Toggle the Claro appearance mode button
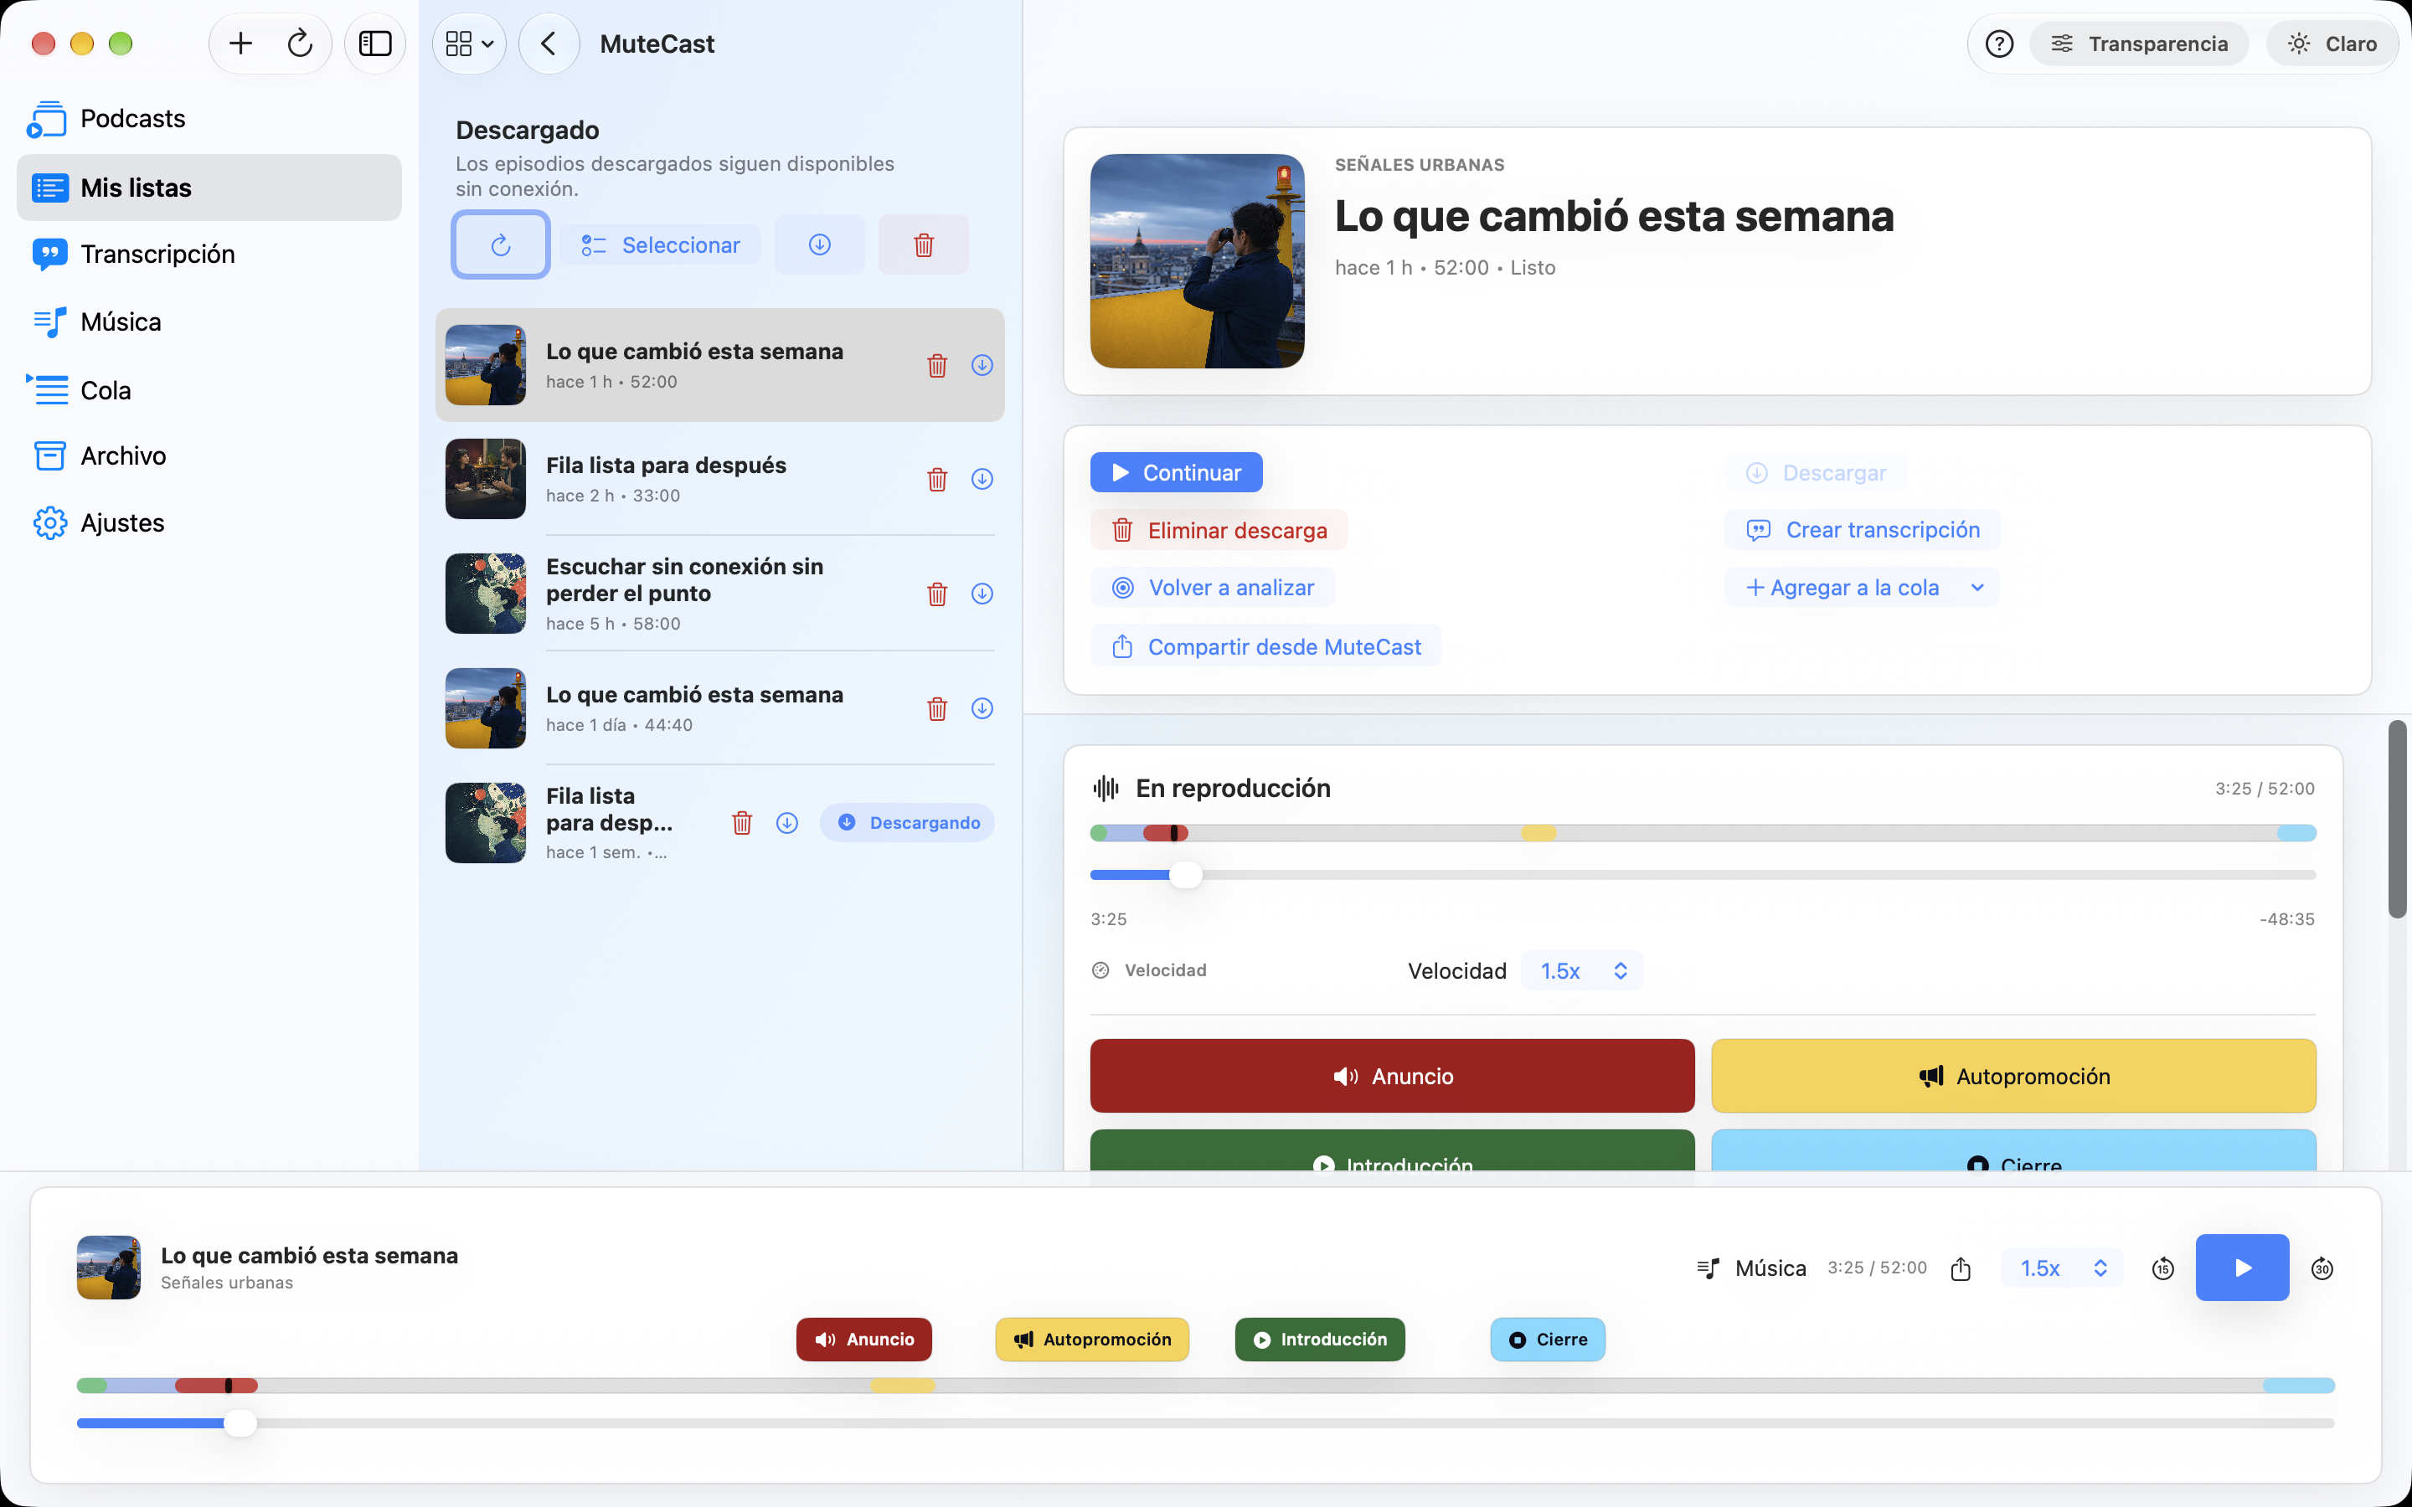The image size is (2412, 1507). click(x=2332, y=44)
